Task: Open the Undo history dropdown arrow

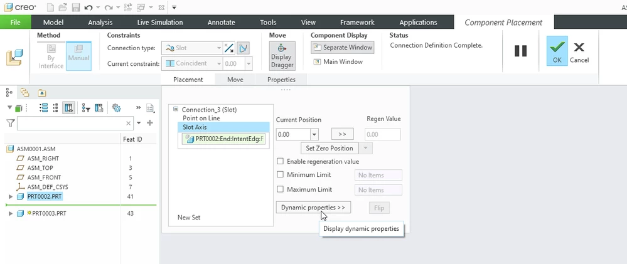Action: [x=98, y=8]
